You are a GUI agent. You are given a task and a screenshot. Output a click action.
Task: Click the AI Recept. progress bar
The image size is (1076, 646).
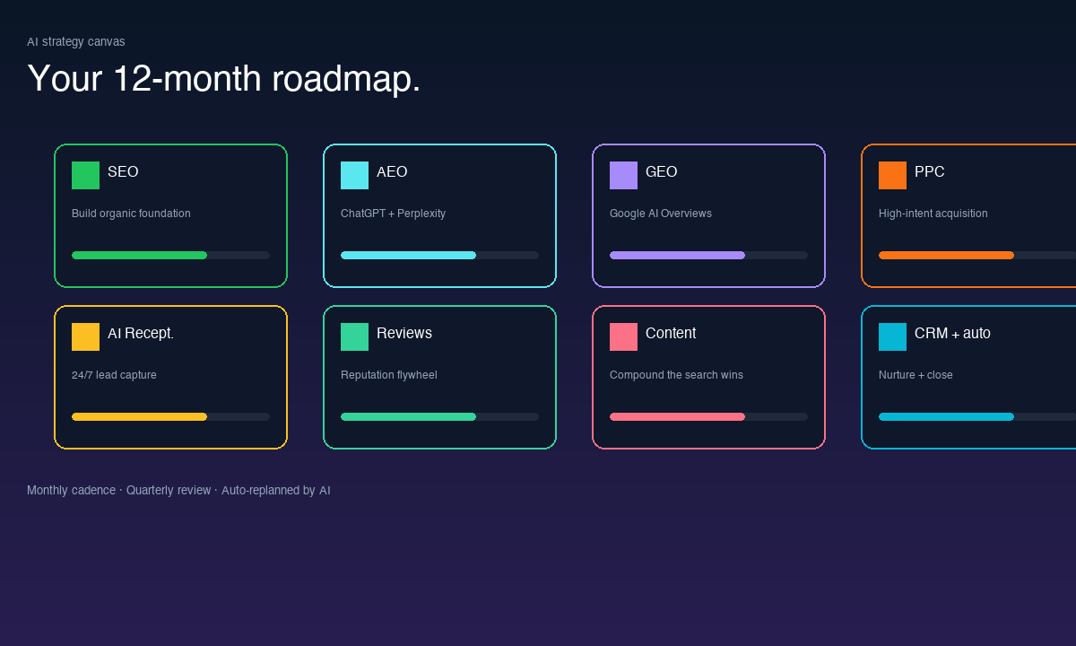coord(170,416)
